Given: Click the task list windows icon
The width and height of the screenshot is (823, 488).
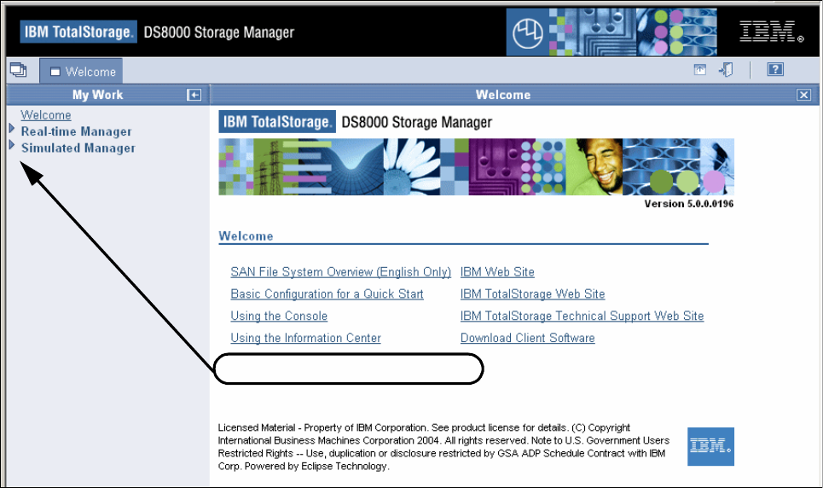Looking at the screenshot, I should click(19, 70).
